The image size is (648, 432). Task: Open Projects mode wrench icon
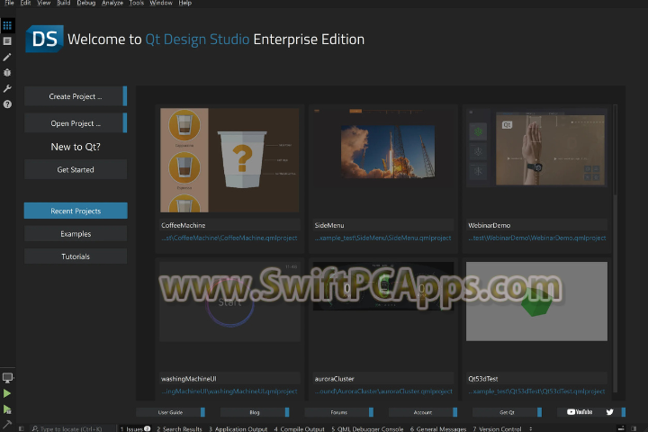point(7,88)
